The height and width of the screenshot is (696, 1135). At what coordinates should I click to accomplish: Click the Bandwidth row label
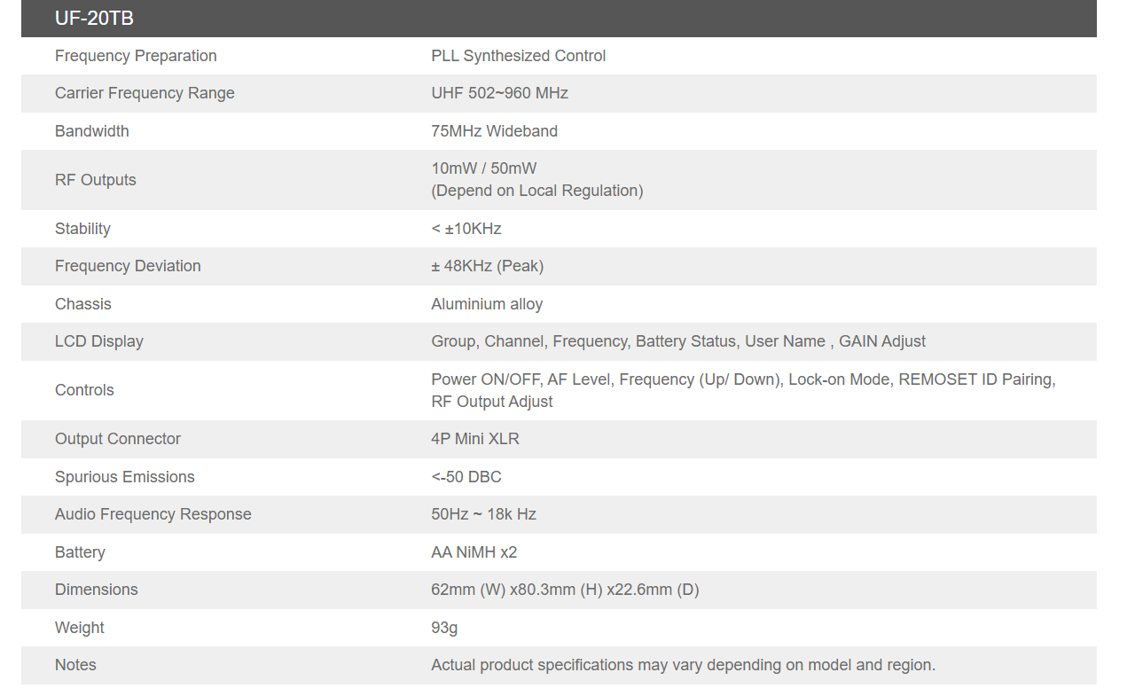[x=92, y=131]
